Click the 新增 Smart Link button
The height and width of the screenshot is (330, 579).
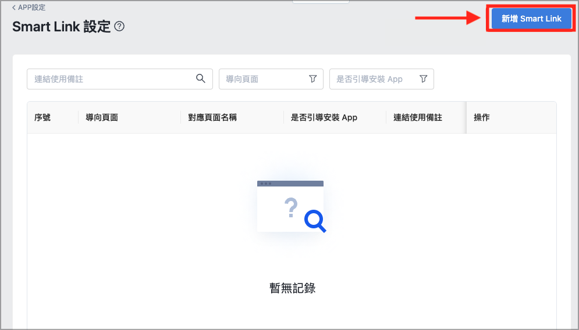(531, 19)
